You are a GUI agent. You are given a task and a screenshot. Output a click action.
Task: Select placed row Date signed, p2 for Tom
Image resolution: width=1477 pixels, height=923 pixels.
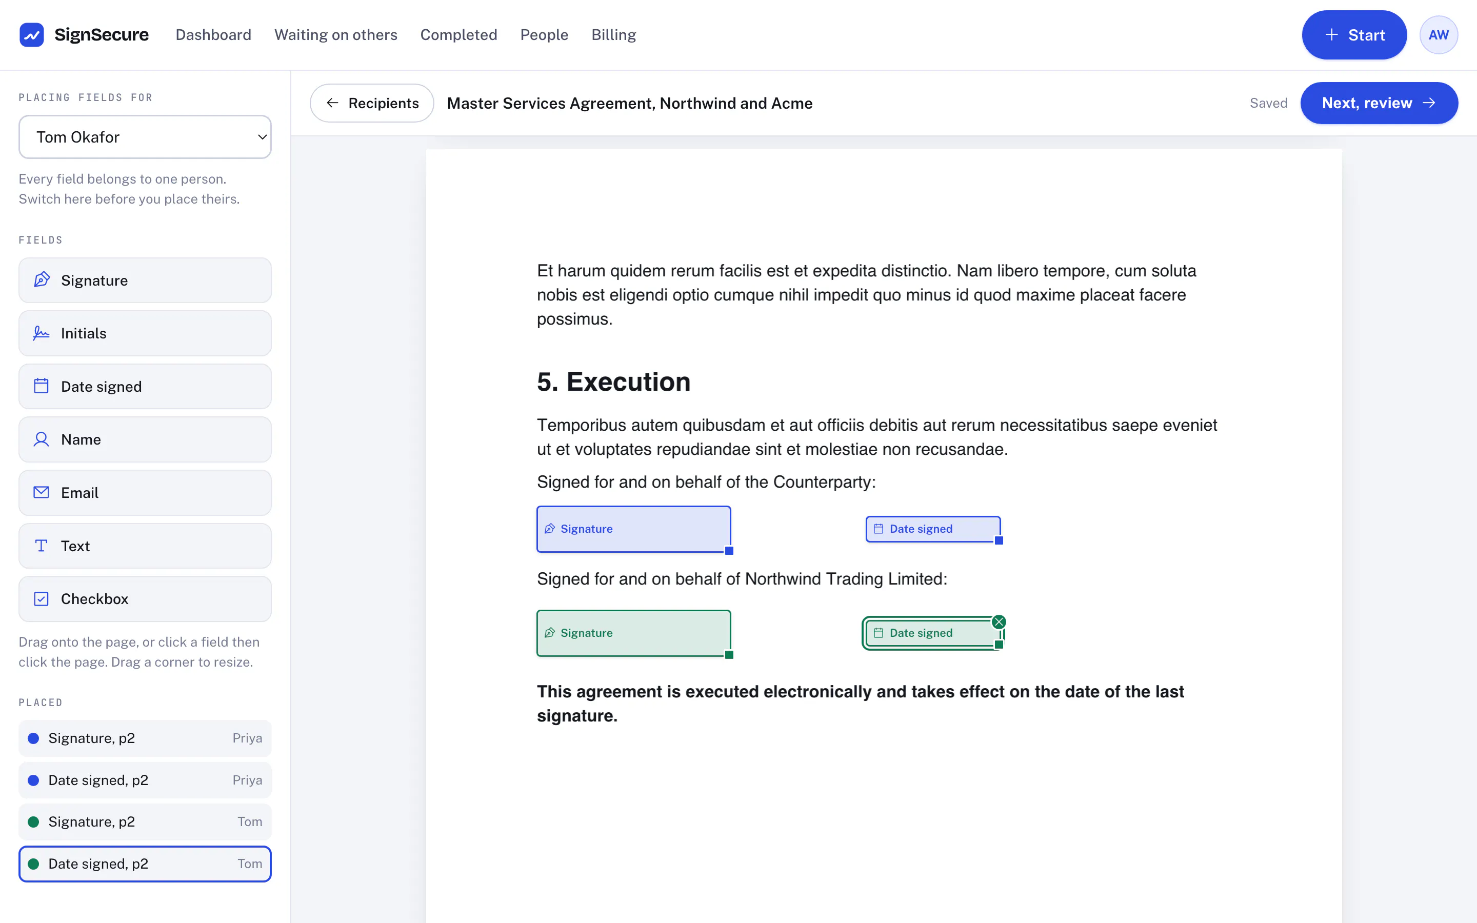(x=145, y=864)
